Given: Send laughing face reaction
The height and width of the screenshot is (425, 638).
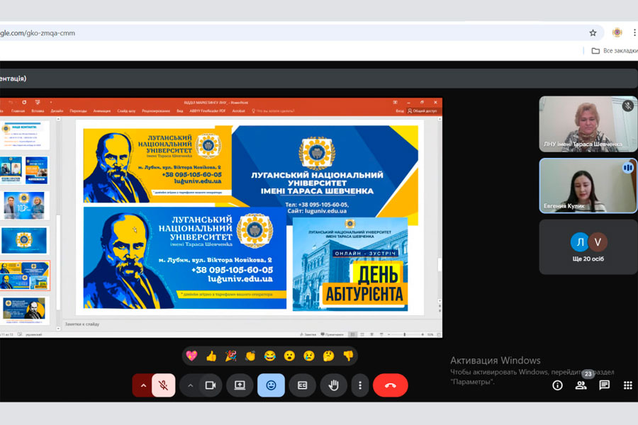Looking at the screenshot, I should [x=270, y=356].
